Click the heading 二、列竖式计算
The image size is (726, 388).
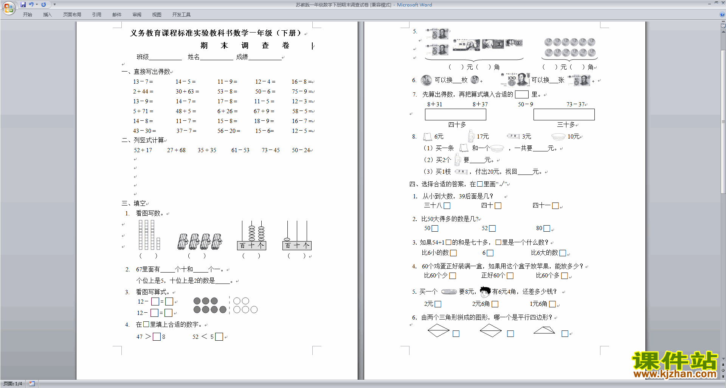click(x=143, y=140)
